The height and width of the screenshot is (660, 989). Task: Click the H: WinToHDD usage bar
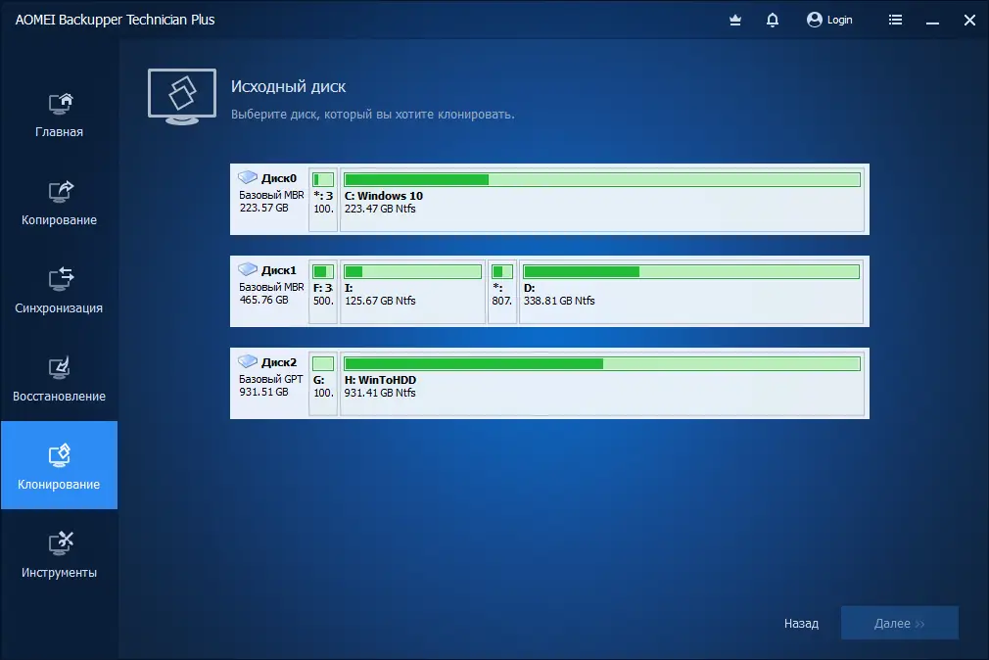[602, 364]
